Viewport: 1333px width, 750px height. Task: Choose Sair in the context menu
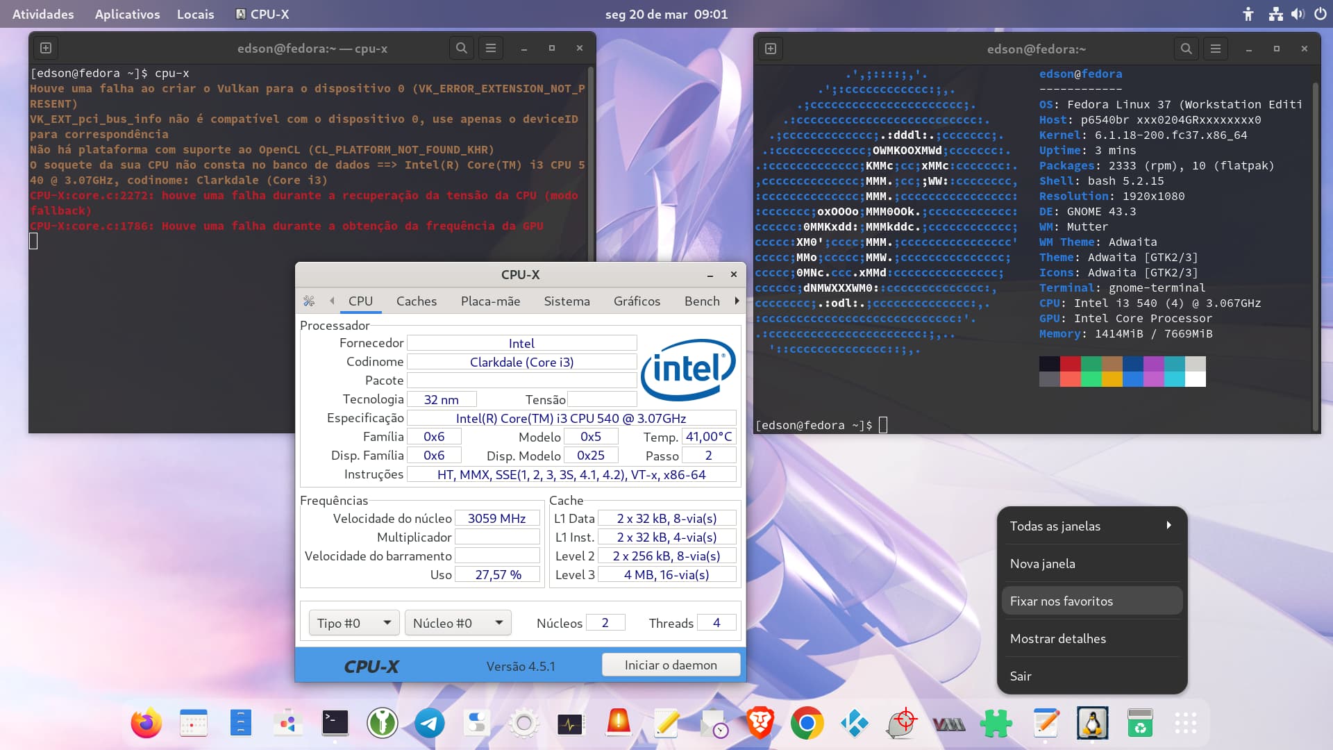tap(1092, 676)
